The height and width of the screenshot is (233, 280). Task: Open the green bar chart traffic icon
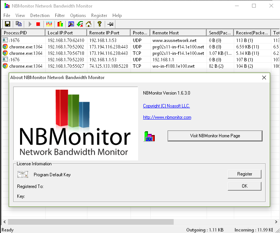tap(60, 24)
